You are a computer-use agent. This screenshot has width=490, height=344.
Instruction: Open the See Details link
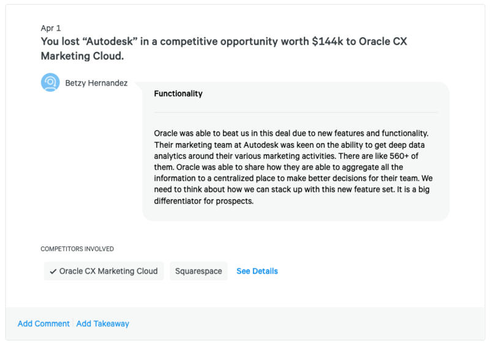click(x=257, y=271)
